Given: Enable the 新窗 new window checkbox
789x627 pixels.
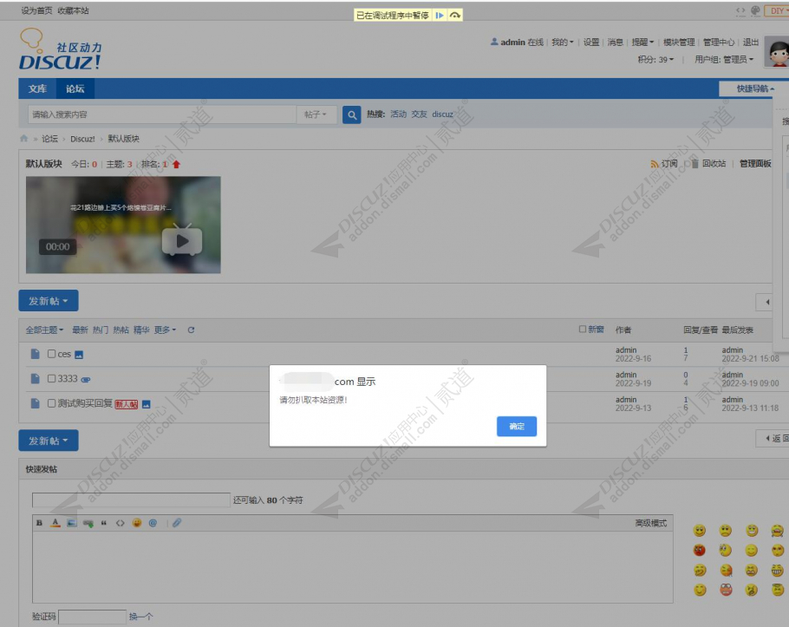Looking at the screenshot, I should pyautogui.click(x=582, y=329).
